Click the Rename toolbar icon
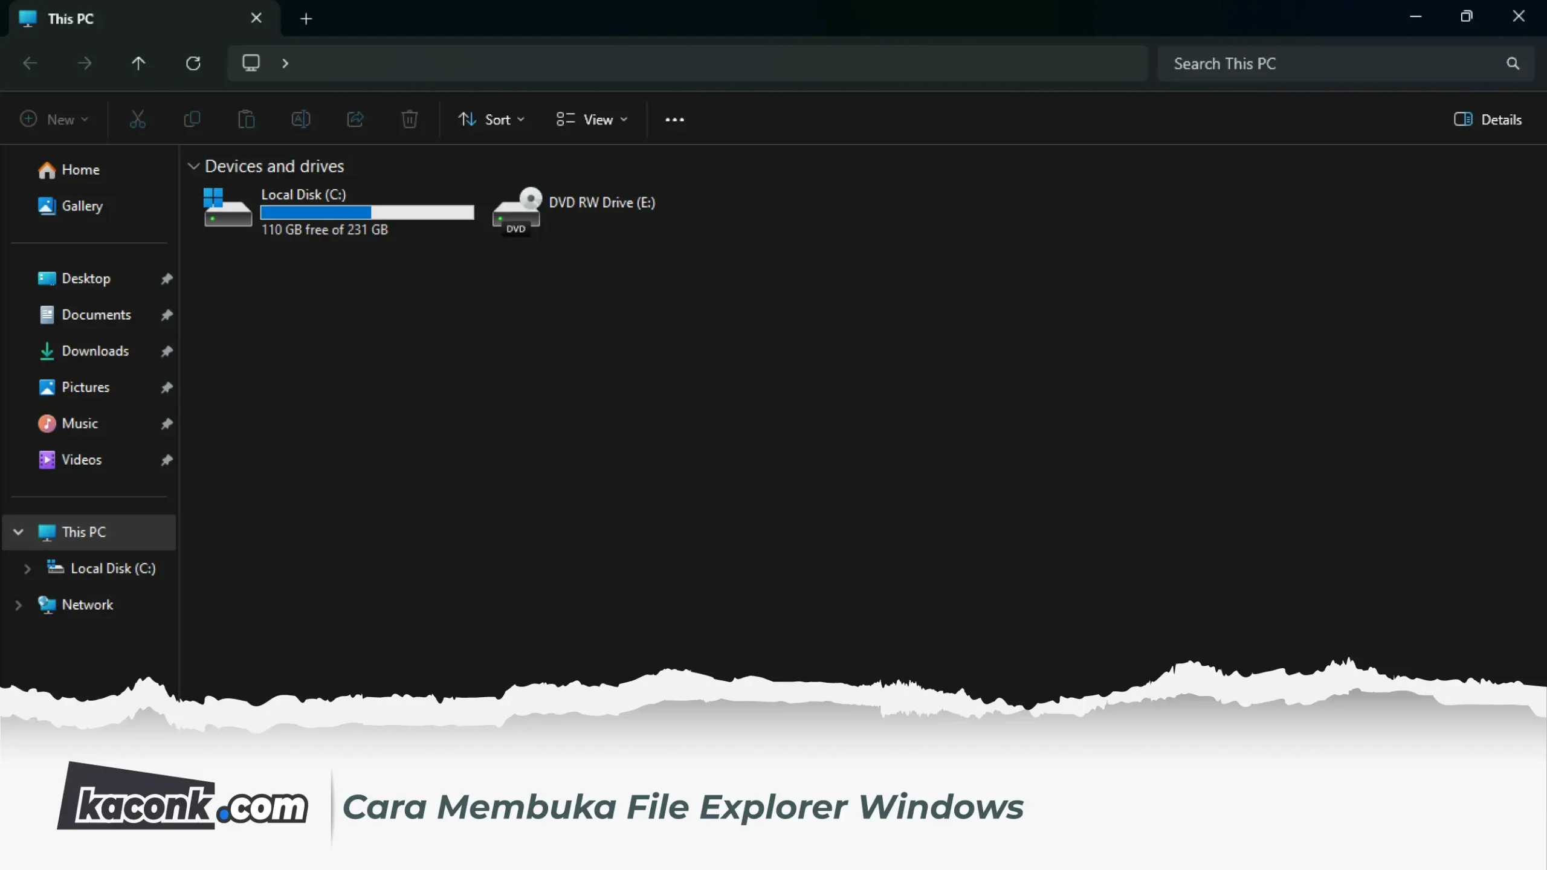1547x870 pixels. pyautogui.click(x=301, y=120)
